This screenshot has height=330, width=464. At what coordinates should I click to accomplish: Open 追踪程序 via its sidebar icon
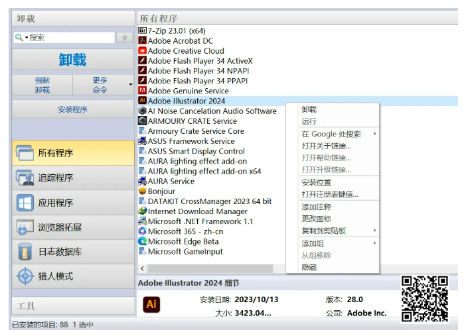(25, 178)
